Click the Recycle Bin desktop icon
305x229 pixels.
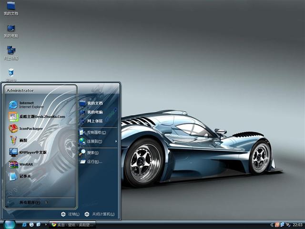(10, 73)
